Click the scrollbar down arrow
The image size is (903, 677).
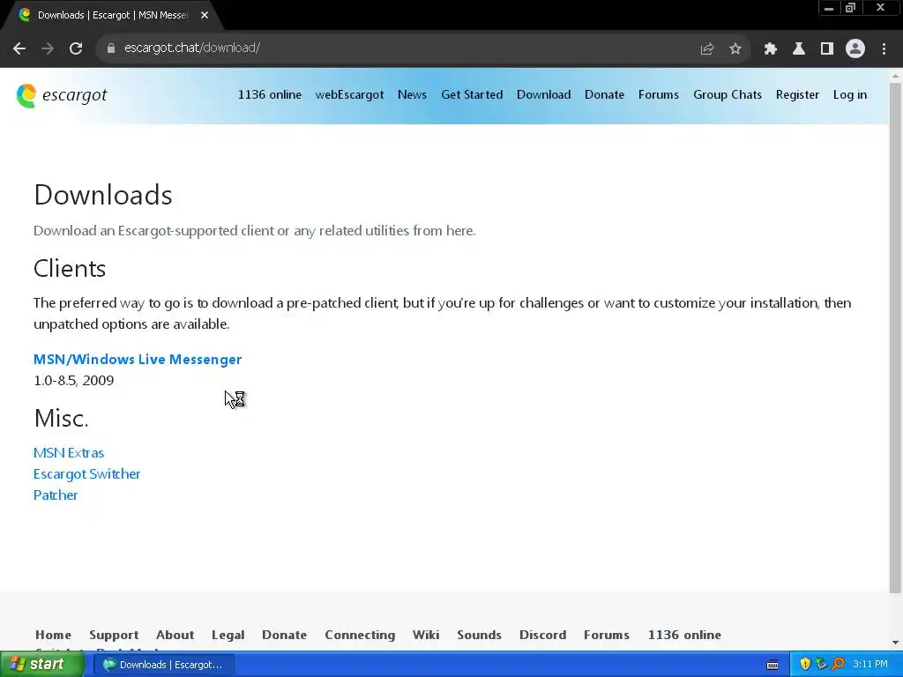tap(895, 643)
